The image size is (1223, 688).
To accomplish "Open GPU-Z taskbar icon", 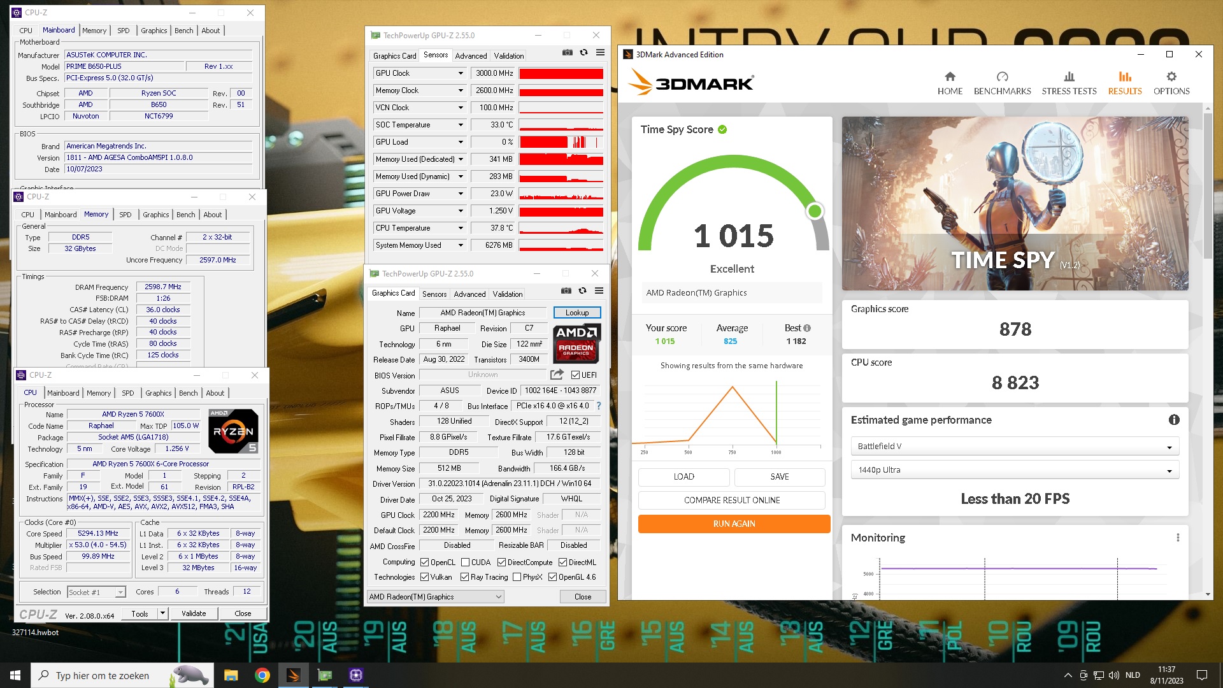I will click(x=325, y=675).
